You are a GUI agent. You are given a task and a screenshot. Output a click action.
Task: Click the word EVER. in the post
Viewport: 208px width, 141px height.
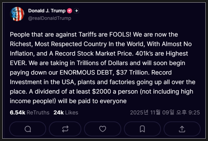coord(18,63)
